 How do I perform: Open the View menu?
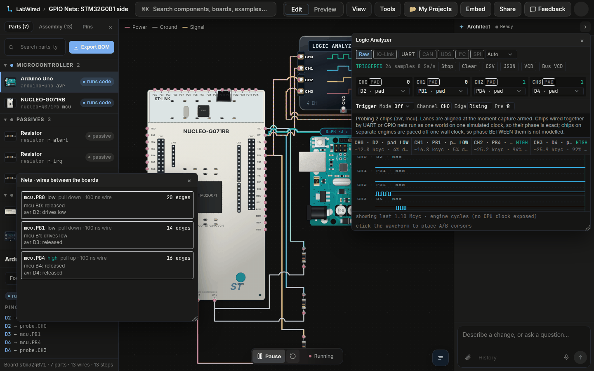(359, 9)
